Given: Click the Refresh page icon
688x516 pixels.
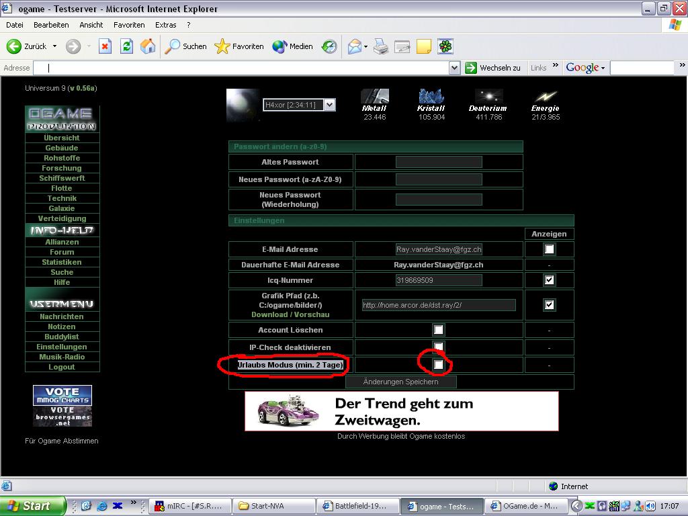Looking at the screenshot, I should pos(126,46).
